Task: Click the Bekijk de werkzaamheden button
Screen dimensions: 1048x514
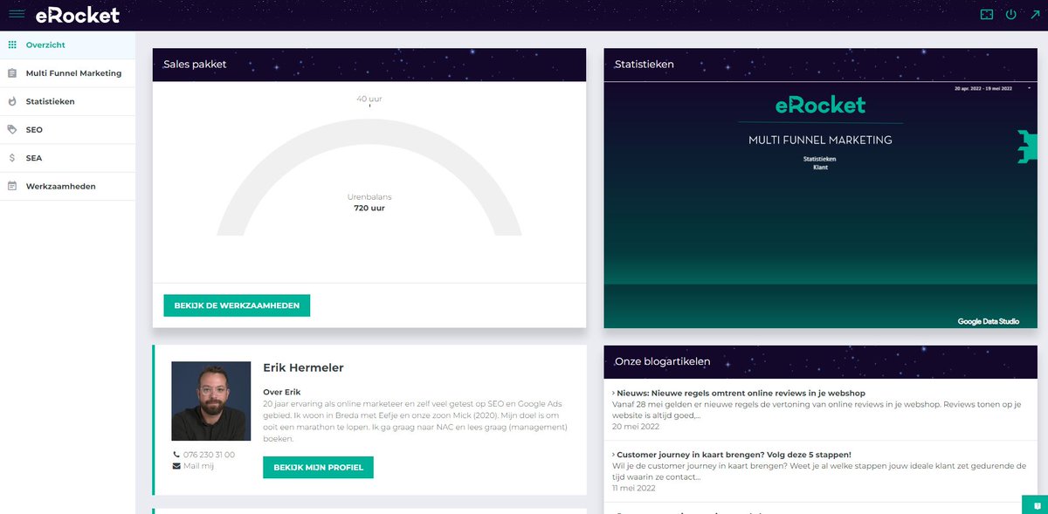Action: point(237,305)
